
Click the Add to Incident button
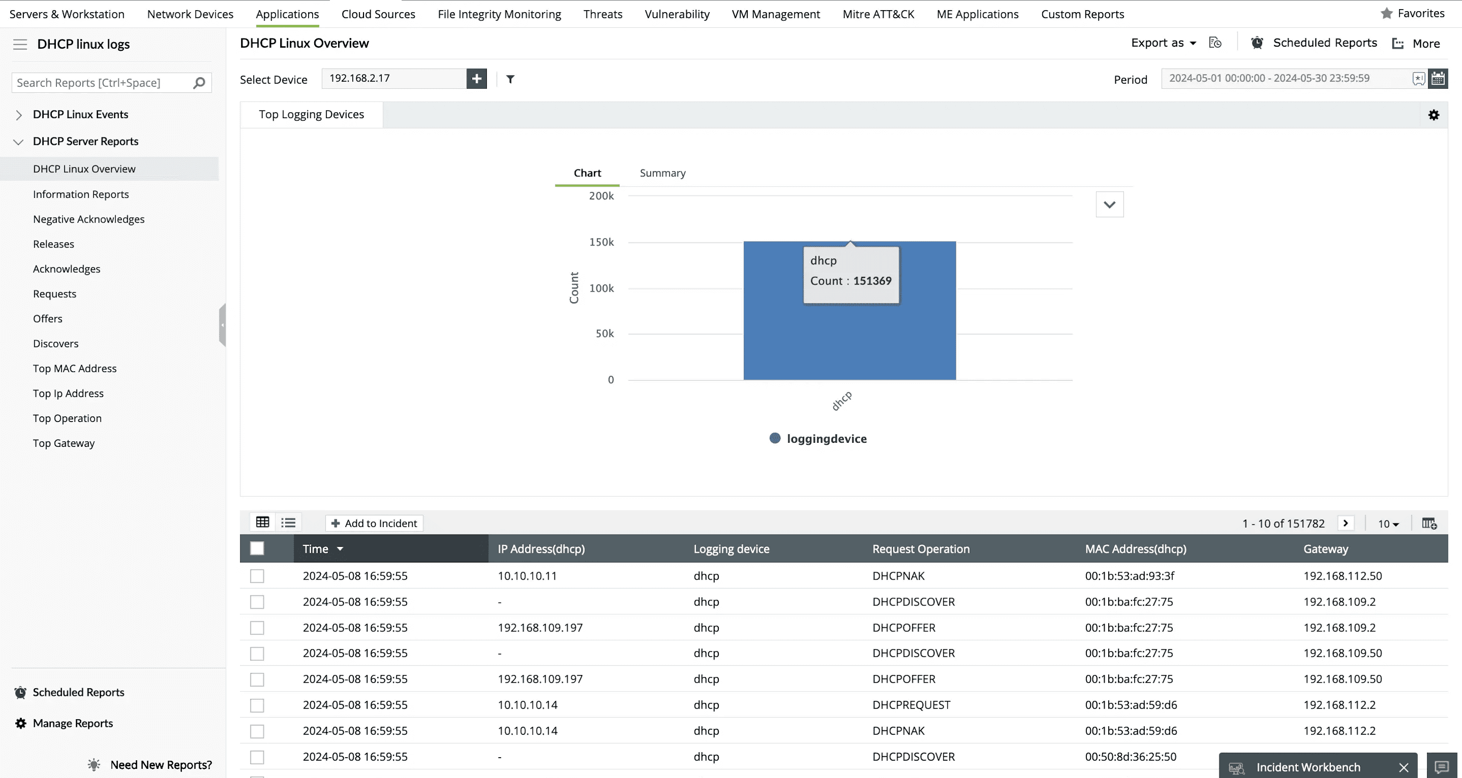pos(374,523)
